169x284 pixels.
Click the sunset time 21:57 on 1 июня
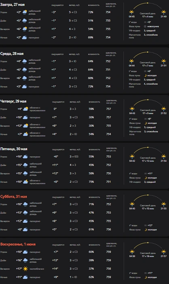click(x=164, y=256)
